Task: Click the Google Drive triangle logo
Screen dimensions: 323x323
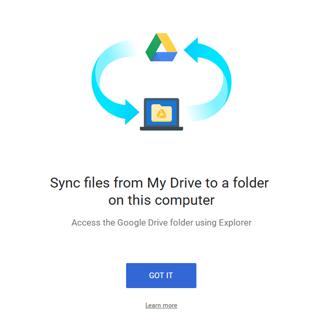Action: point(161,47)
